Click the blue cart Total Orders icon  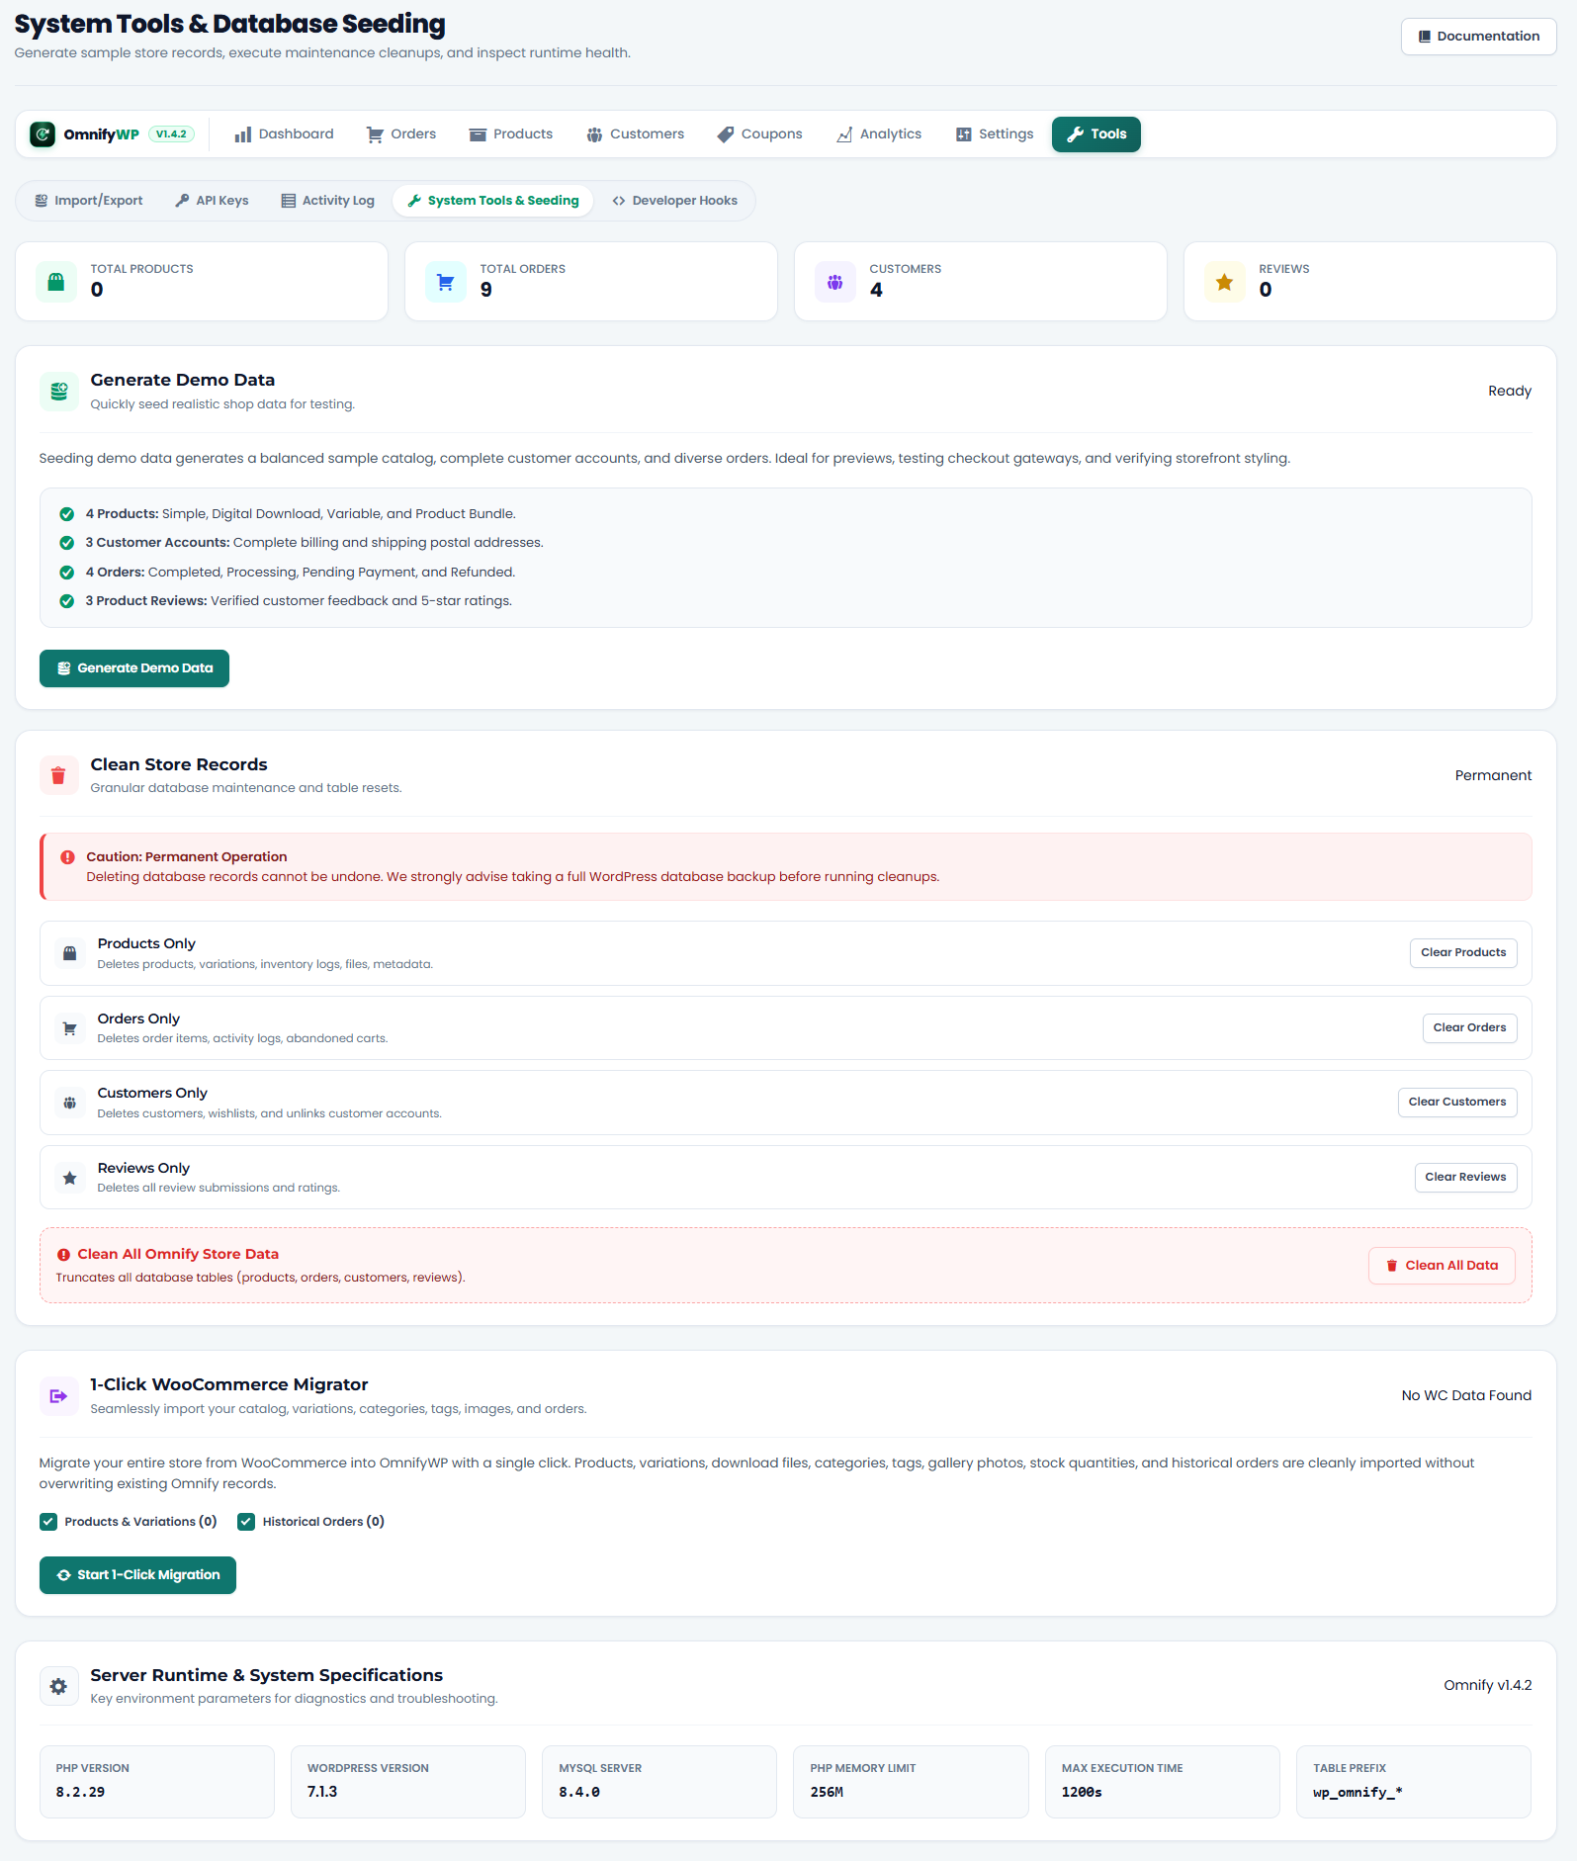click(446, 282)
